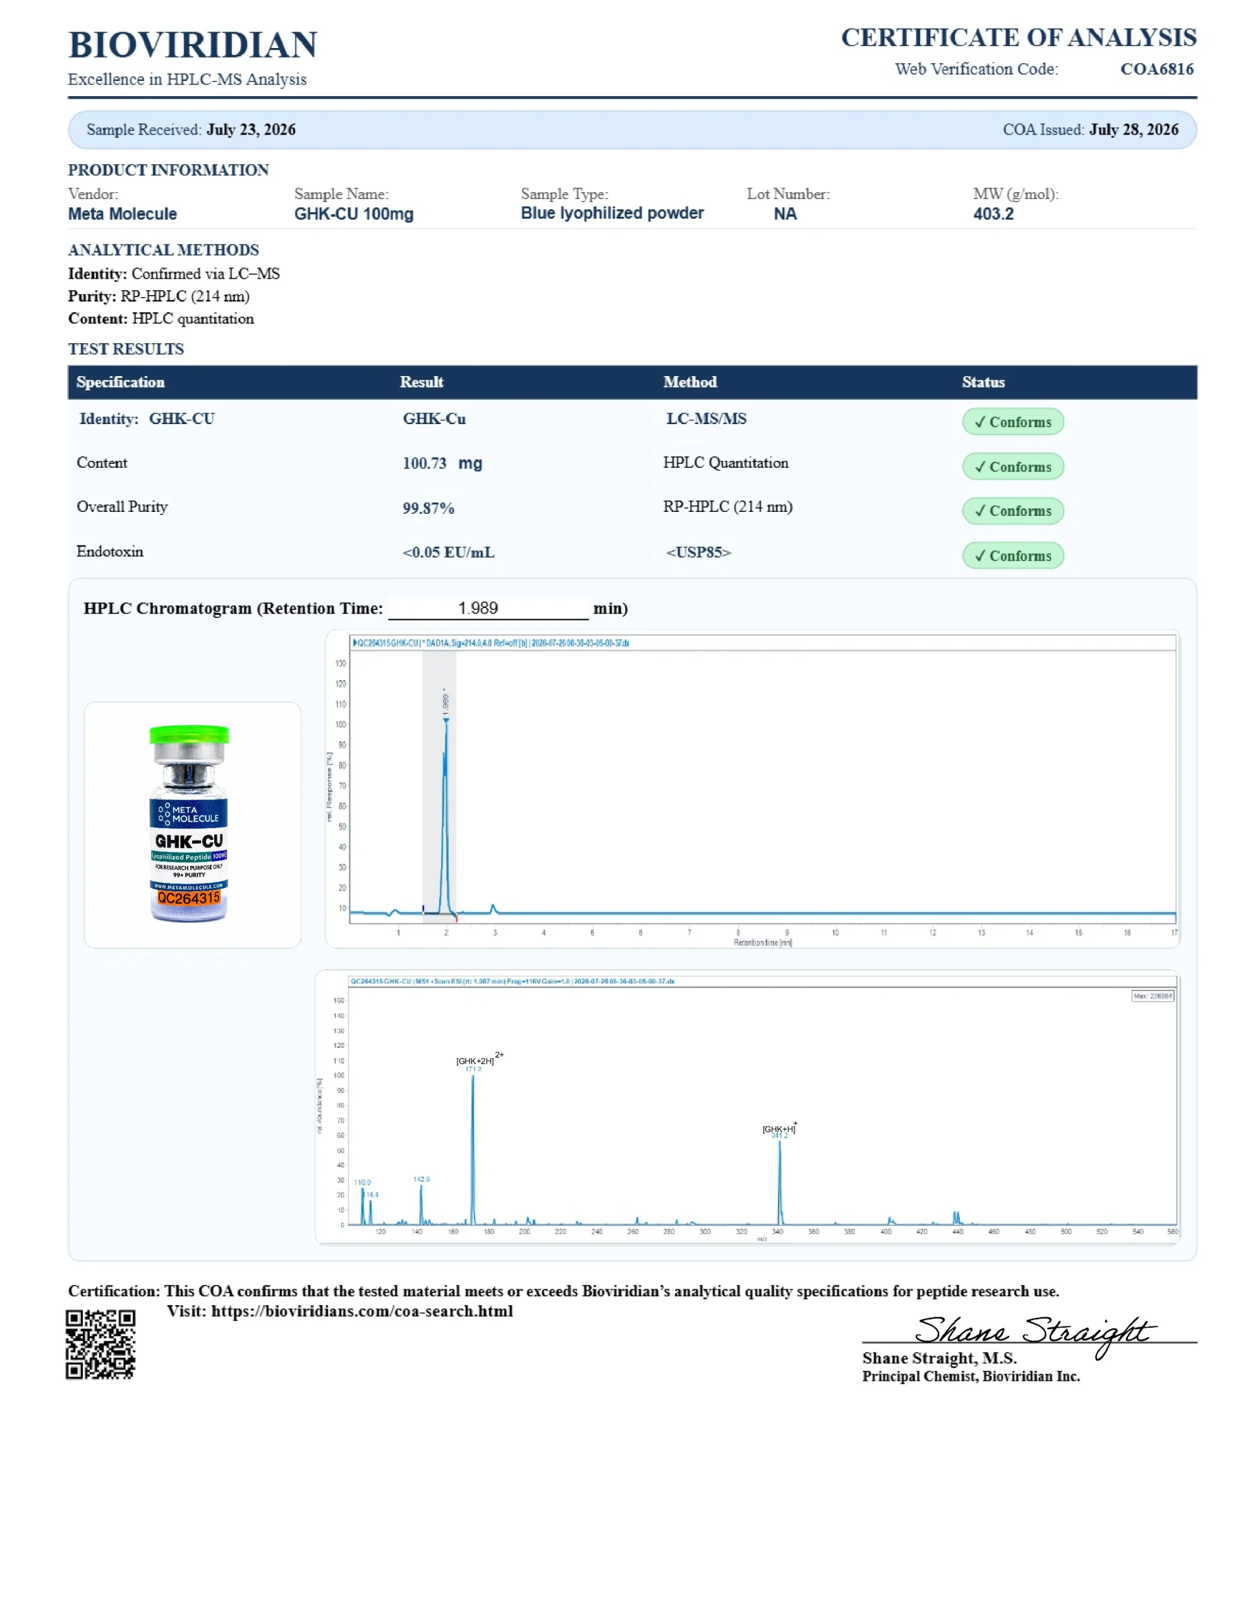Click the Result column header

pos(422,382)
